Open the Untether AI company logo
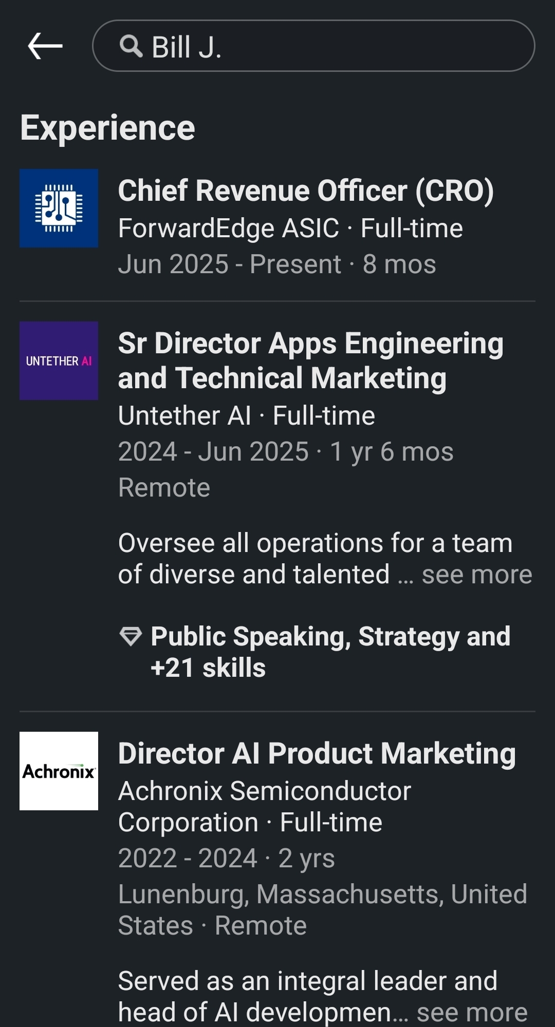Screen dimensions: 555x1027 (59, 361)
